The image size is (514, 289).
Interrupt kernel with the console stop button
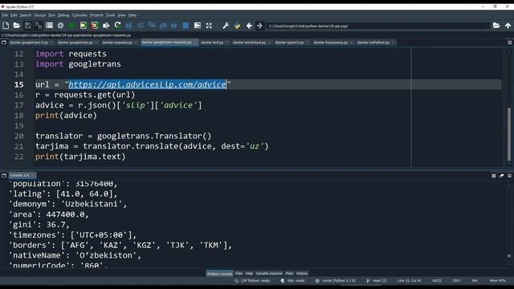click(x=494, y=176)
